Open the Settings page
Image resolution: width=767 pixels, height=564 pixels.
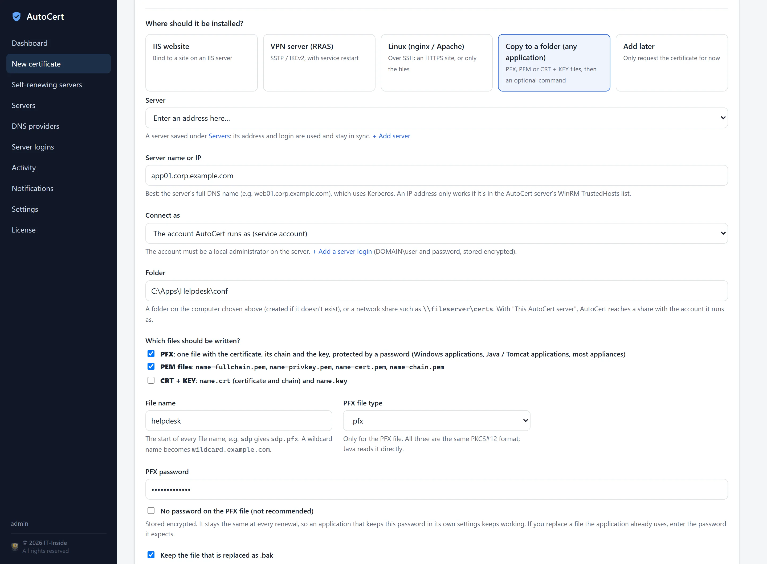[x=58, y=209]
